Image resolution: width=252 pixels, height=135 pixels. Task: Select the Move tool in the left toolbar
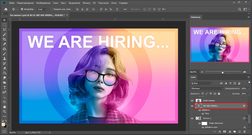(4, 20)
